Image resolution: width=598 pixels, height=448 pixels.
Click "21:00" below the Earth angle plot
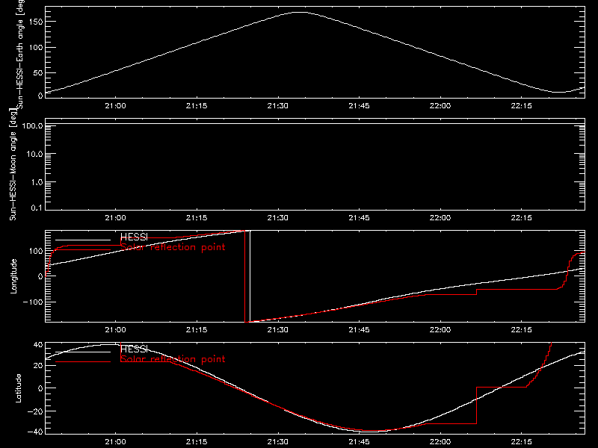(x=115, y=105)
